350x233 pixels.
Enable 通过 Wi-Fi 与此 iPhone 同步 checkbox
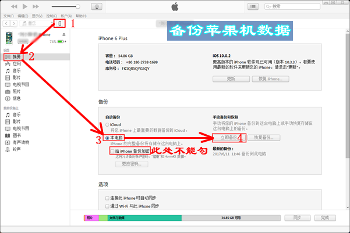coord(107,206)
